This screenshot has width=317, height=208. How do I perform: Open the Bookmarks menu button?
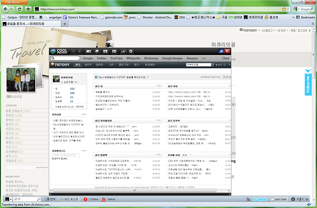click(x=305, y=17)
